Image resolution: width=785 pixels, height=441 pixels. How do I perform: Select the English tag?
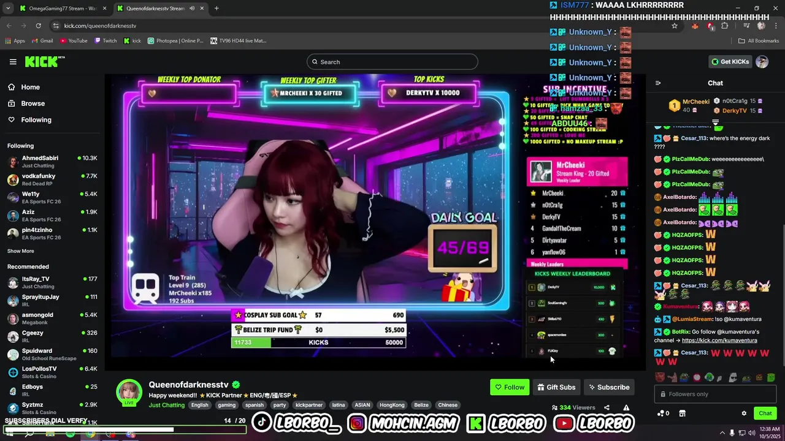[x=199, y=405]
